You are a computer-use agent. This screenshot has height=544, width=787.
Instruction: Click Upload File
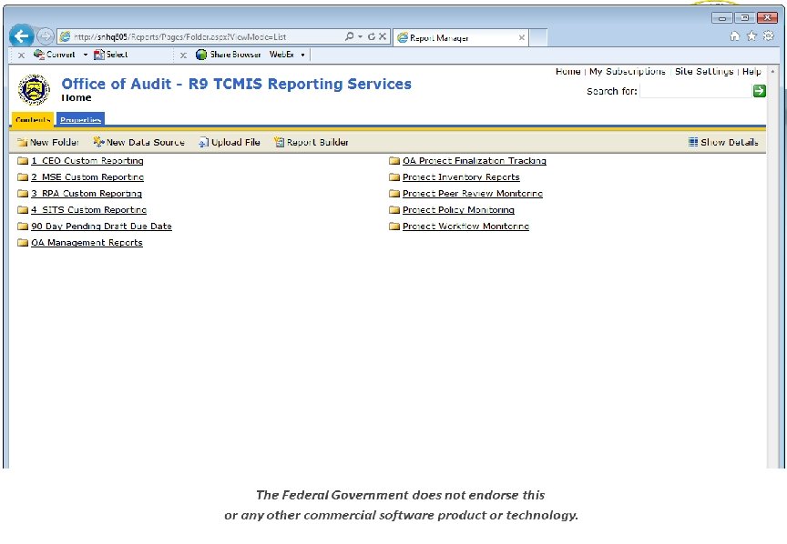pos(230,143)
